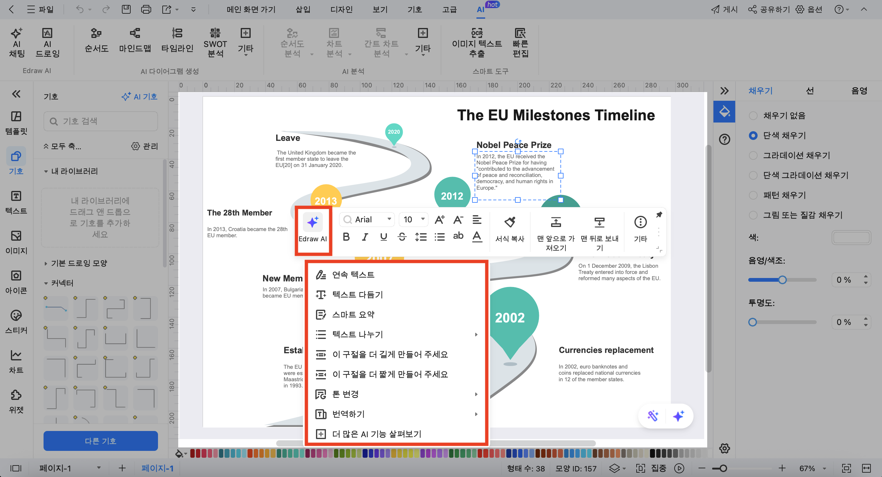The image size is (882, 477).
Task: Generate a 순서도 flowchart with AI
Action: coord(96,40)
